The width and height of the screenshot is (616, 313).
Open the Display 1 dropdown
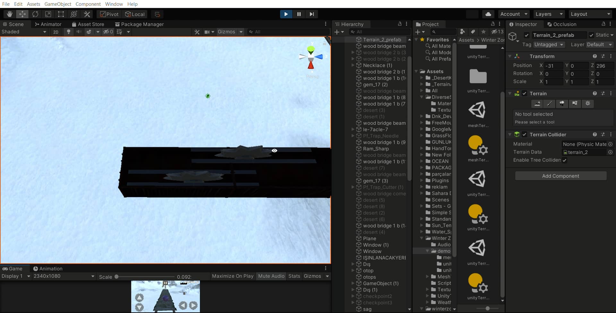[16, 276]
